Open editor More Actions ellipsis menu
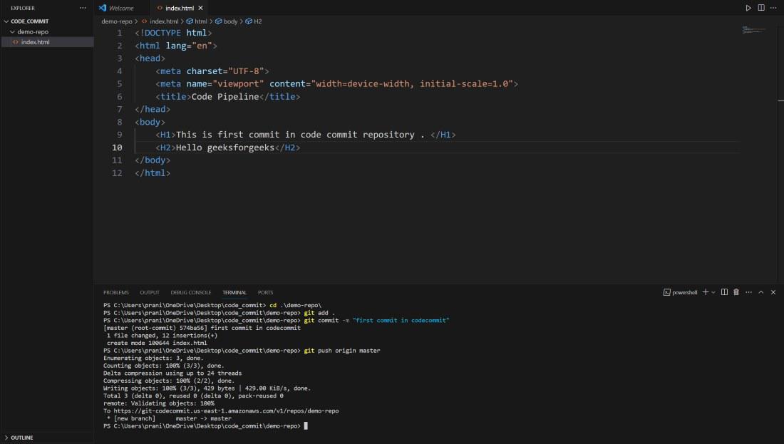Viewport: 784px width, 444px height. click(773, 8)
